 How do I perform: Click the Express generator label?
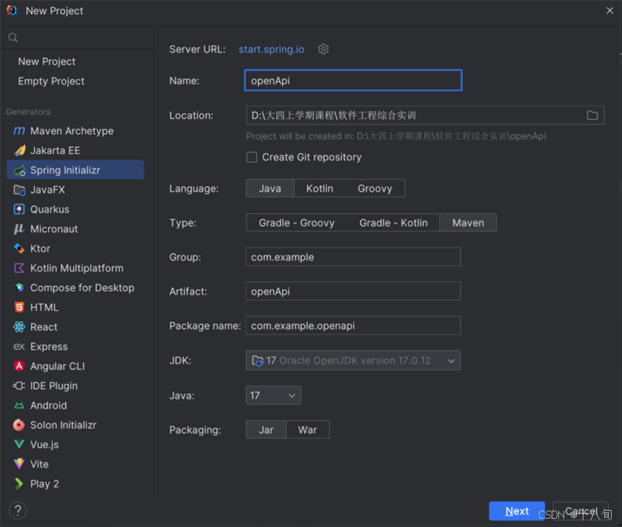point(49,346)
